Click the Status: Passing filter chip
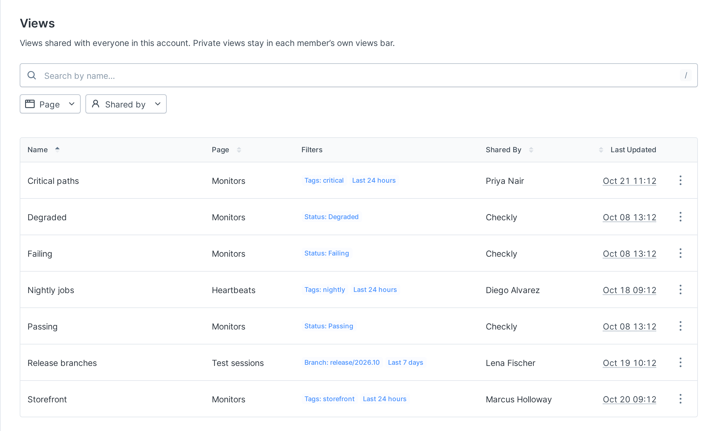The height and width of the screenshot is (431, 717). (x=329, y=326)
